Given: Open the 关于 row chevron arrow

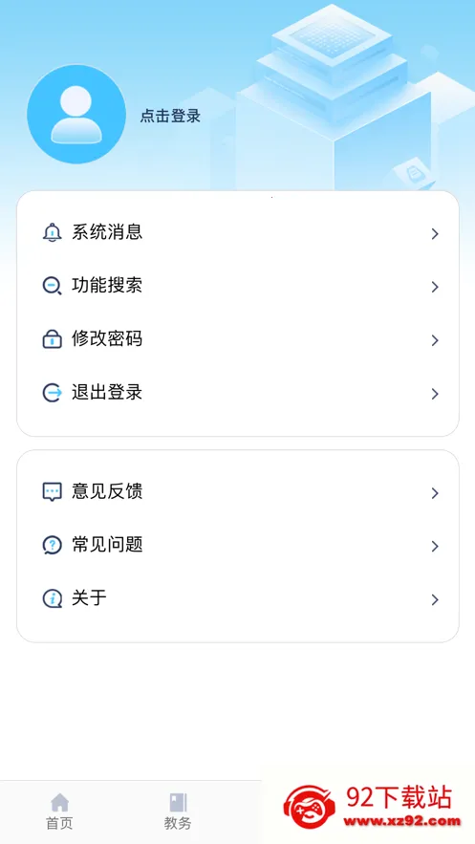Looking at the screenshot, I should 435,599.
